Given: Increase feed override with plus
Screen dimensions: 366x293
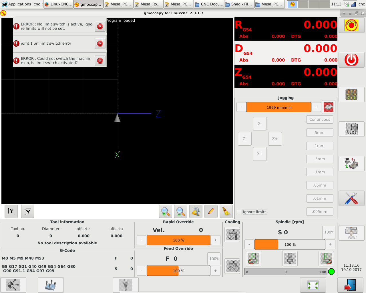Looking at the screenshot, I should tap(216, 271).
